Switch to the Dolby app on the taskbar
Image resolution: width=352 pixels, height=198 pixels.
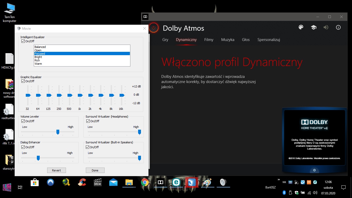(x=161, y=182)
